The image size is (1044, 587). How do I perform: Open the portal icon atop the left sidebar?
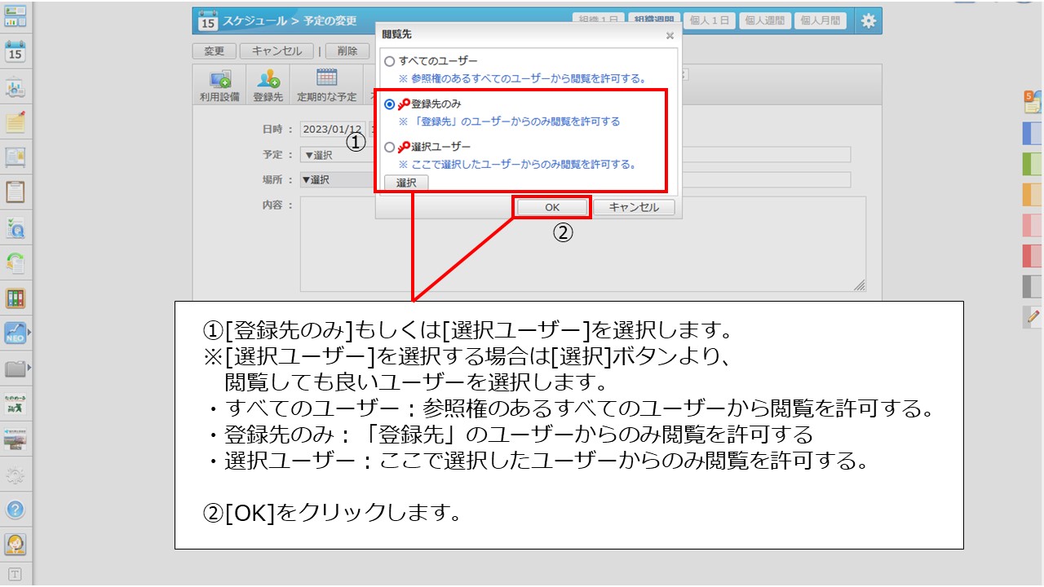pos(15,15)
